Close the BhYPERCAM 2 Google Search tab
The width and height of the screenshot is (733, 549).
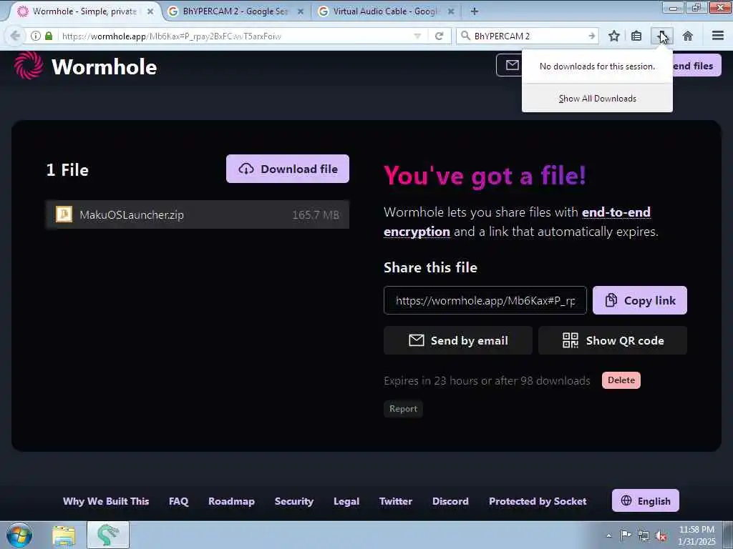point(301,11)
